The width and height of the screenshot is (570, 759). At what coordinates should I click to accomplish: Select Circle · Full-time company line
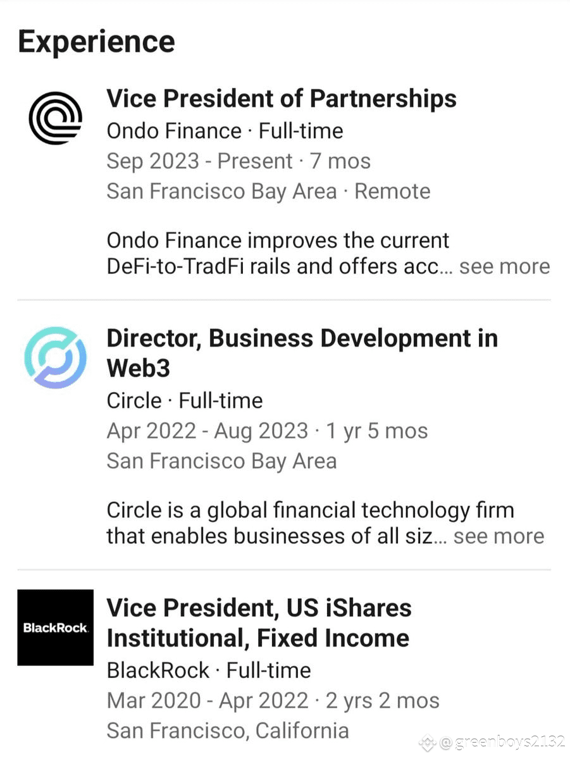point(184,400)
